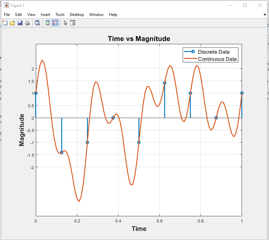Open a saved figure file
The height and width of the screenshot is (240, 269).
12,23
